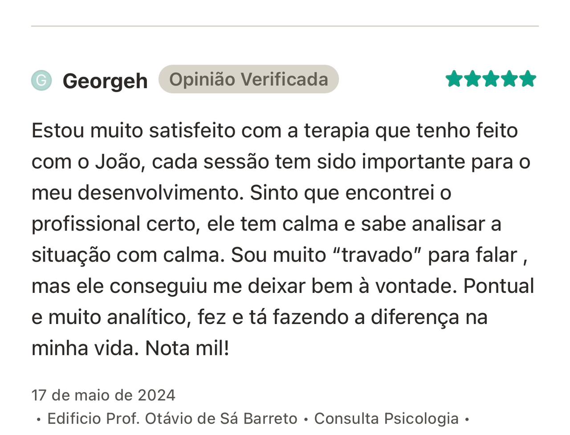Click the review date "17 de maio de 2024"

(103, 395)
